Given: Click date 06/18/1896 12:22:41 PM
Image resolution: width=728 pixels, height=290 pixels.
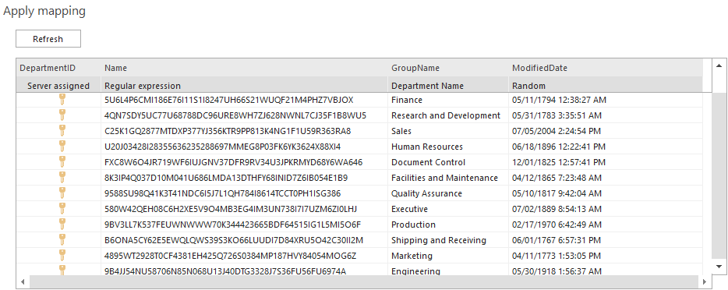Looking at the screenshot, I should pyautogui.click(x=559, y=147).
